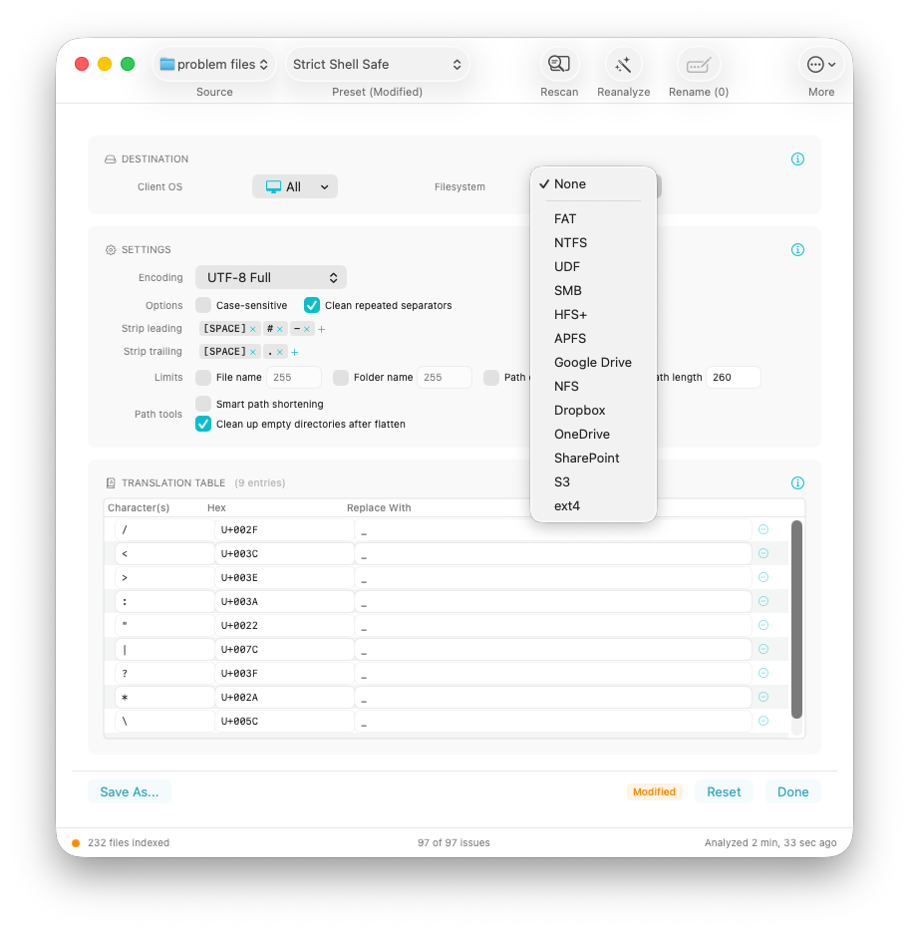This screenshot has width=909, height=931.
Task: Click the Rescan toolbar icon
Action: point(559,63)
